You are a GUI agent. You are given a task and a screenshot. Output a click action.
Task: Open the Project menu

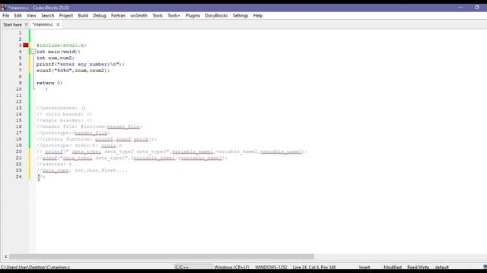tap(66, 15)
